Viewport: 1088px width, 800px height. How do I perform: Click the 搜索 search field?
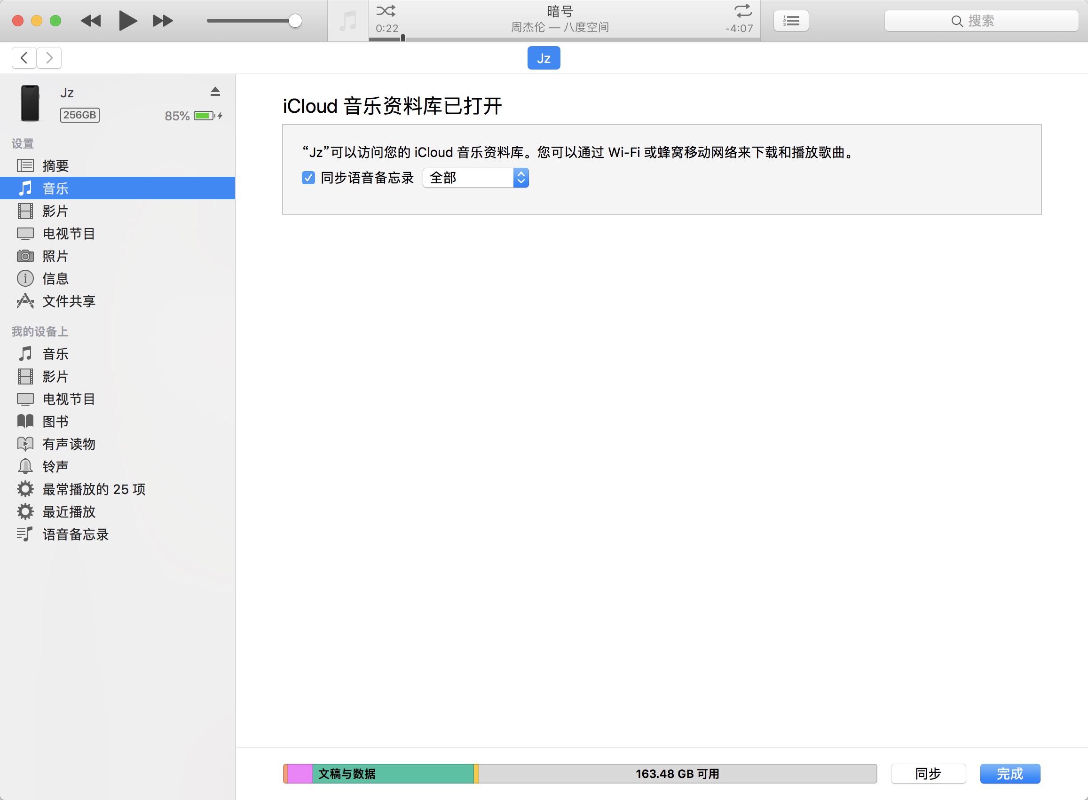tap(981, 21)
